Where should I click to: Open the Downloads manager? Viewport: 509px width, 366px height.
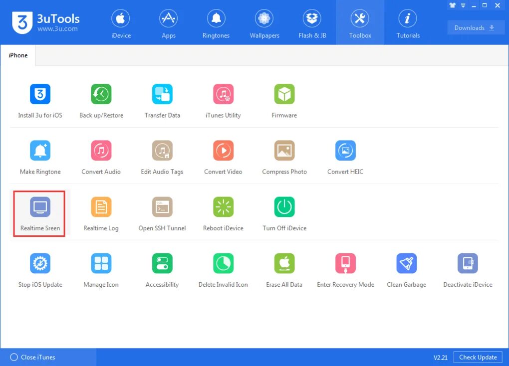476,27
